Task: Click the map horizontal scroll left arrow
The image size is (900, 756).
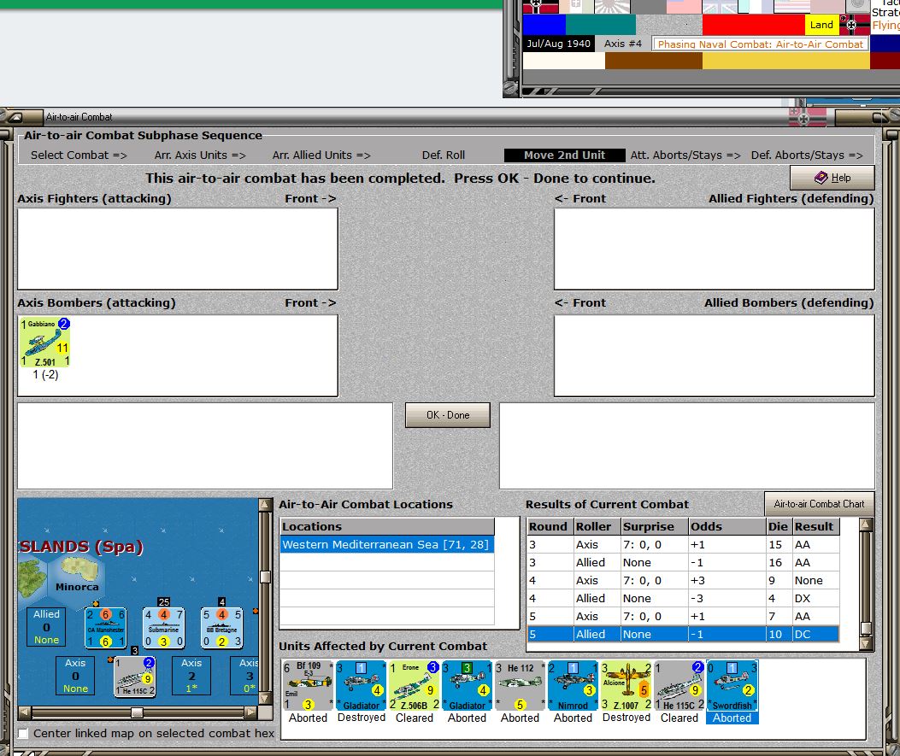Action: (x=25, y=712)
